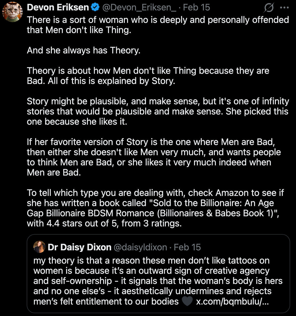
Task: Click Devon Eriksen's cat profile avatar
Action: pyautogui.click(x=12, y=12)
